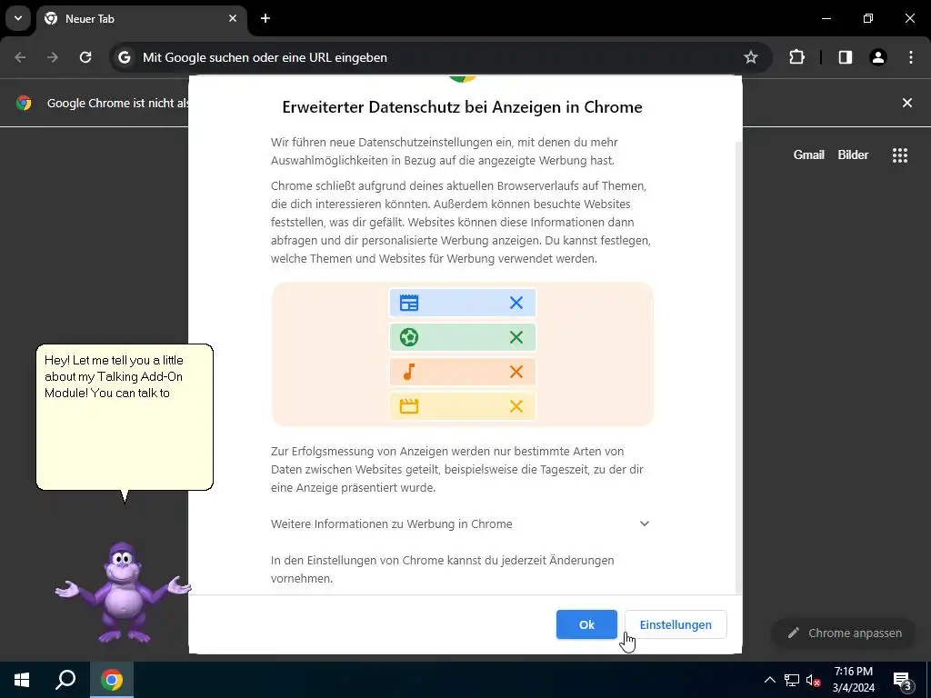
Task: Close the Neuer Tab tab
Action: click(x=233, y=18)
